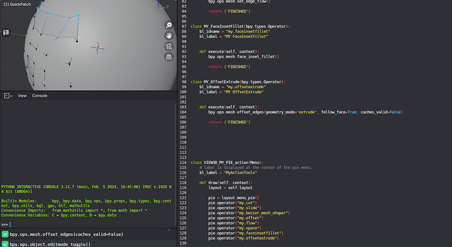Screen dimensions: 452x247
Task: Click the line bl_idname = "my.faceinsetfillet"
Action: [x=235, y=31]
